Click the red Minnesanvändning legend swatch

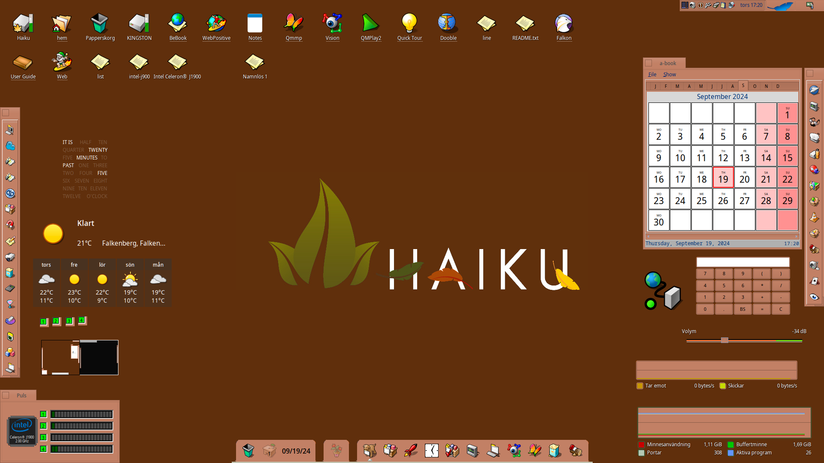[641, 445]
